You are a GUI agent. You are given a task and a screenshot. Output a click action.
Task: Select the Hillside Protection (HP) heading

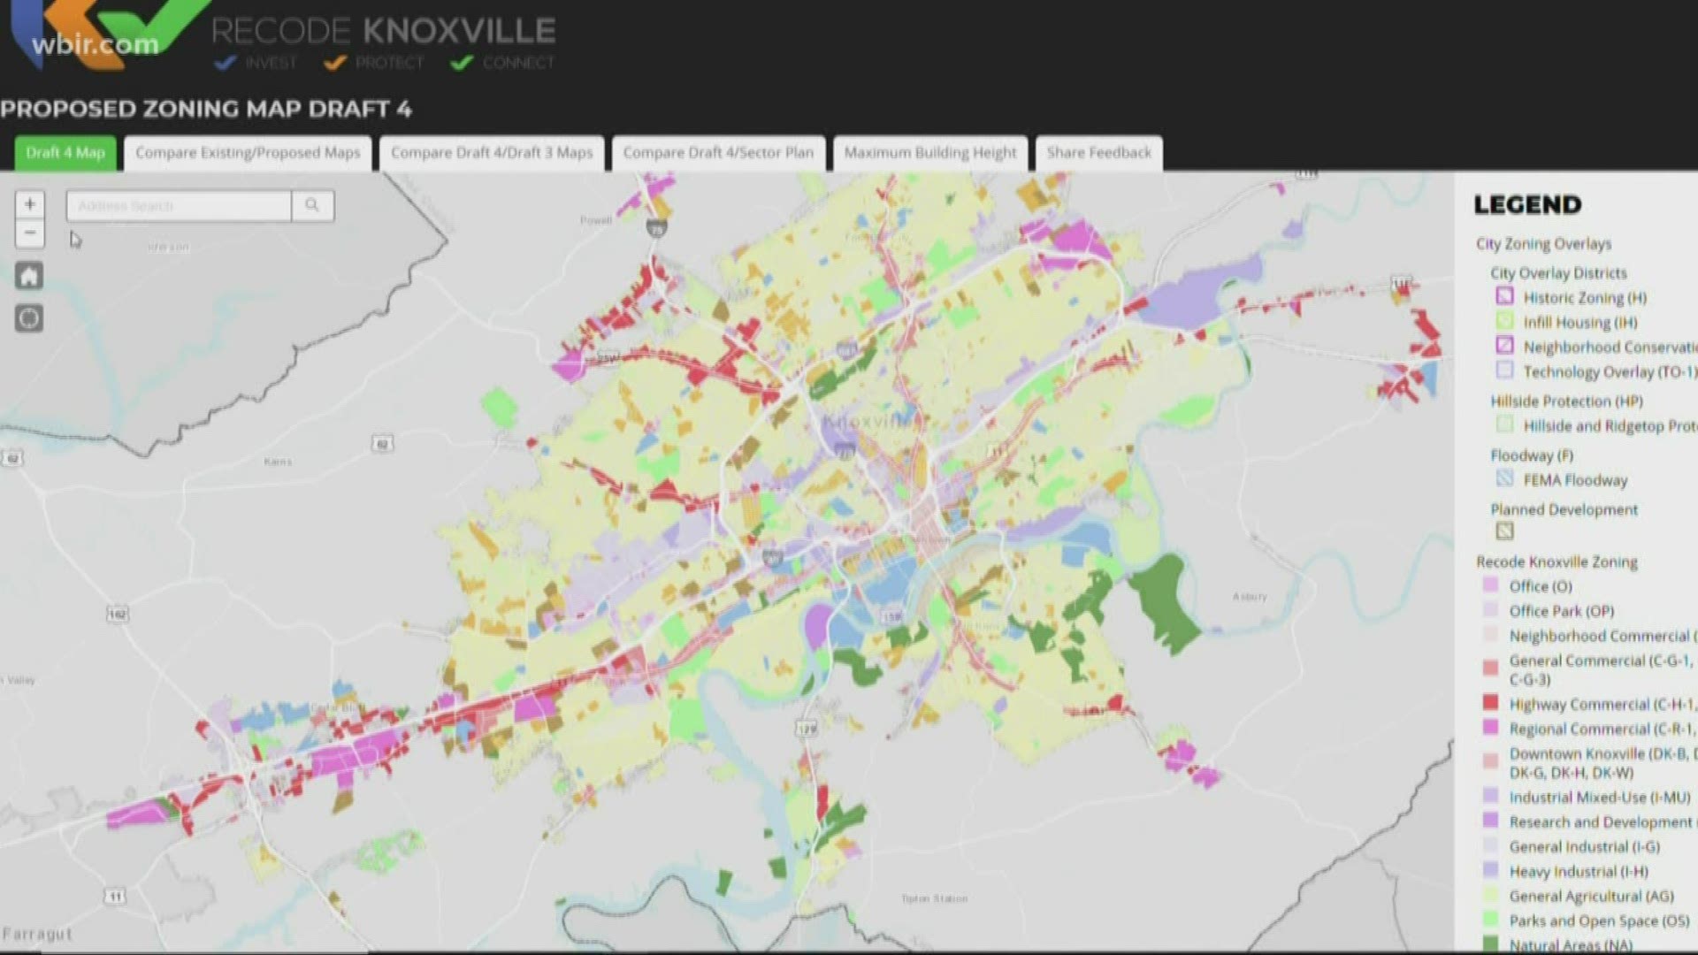coord(1566,401)
